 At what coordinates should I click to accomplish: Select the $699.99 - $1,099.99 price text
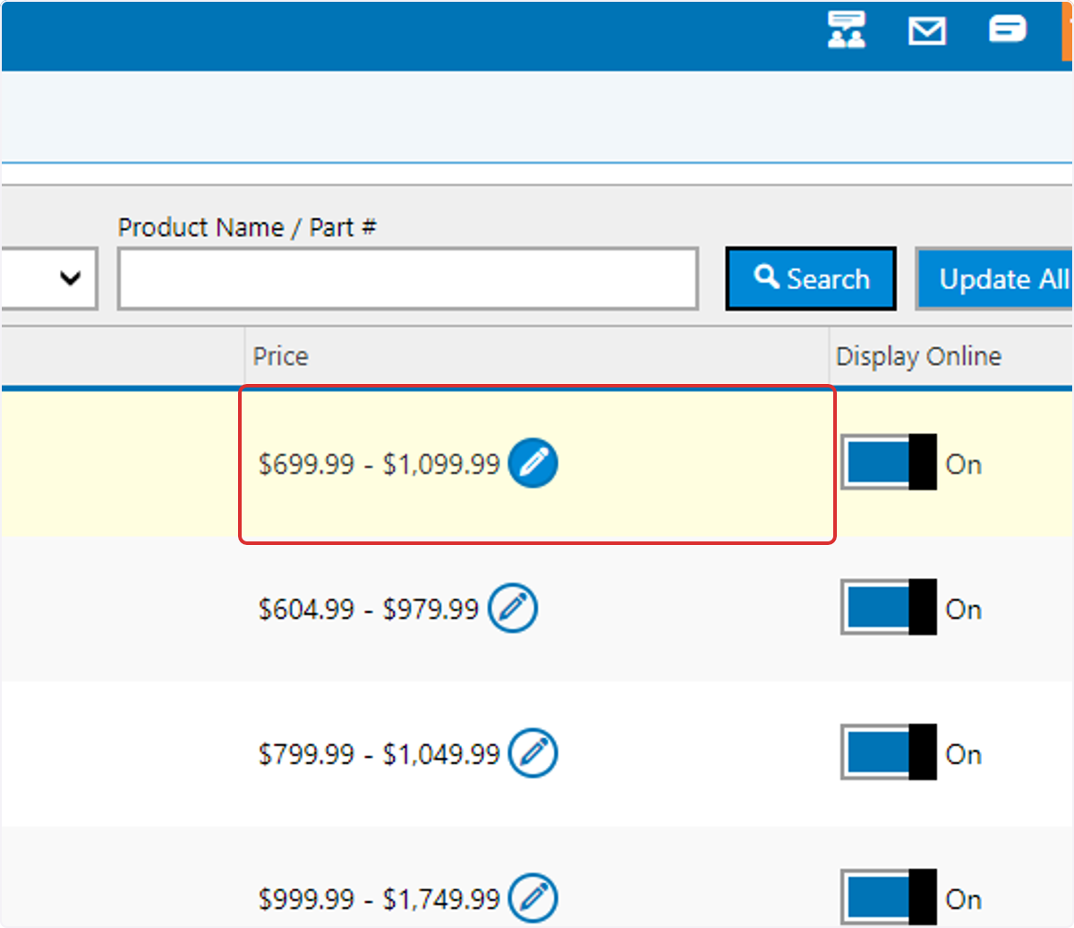click(379, 464)
